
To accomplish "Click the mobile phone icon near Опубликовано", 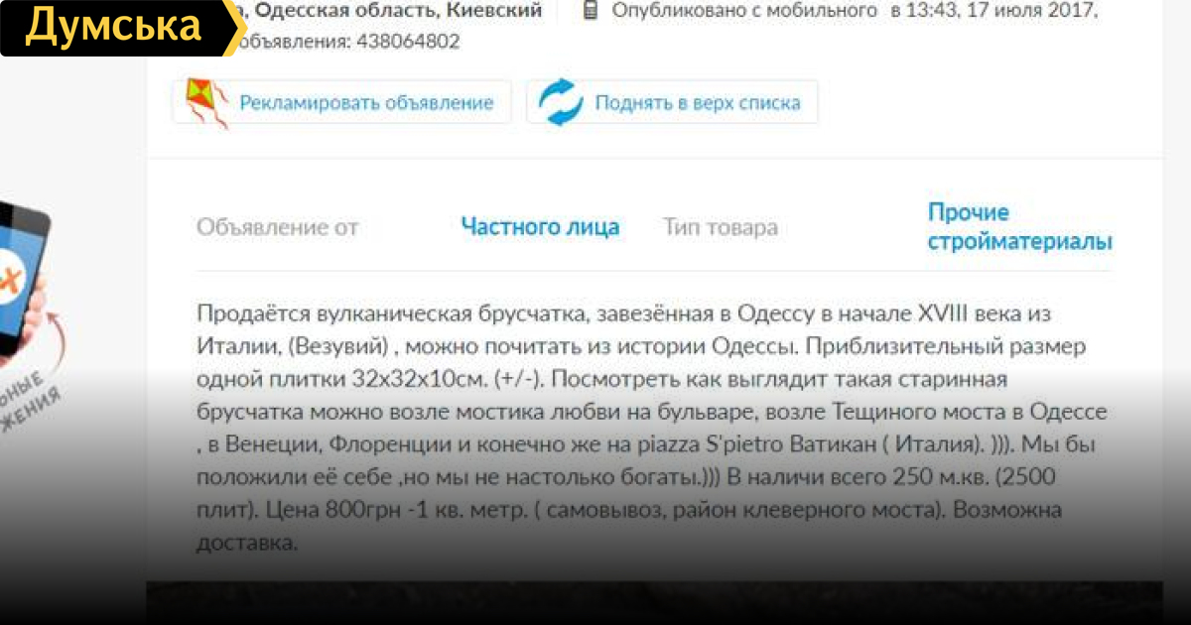I will [x=590, y=11].
